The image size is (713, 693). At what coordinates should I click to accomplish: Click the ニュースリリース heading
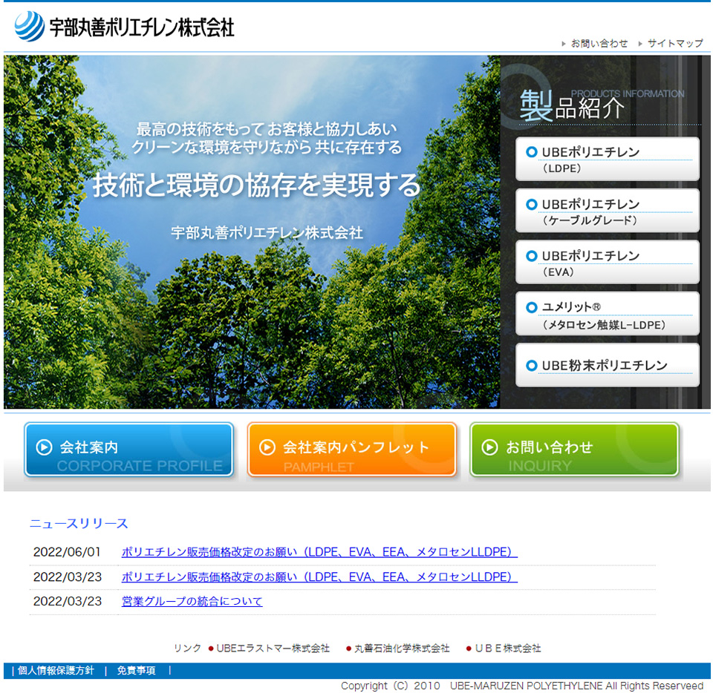(x=79, y=523)
